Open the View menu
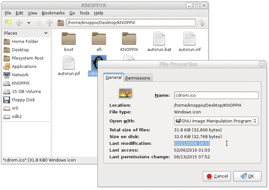This screenshot has height=190, width=269. pos(32,13)
